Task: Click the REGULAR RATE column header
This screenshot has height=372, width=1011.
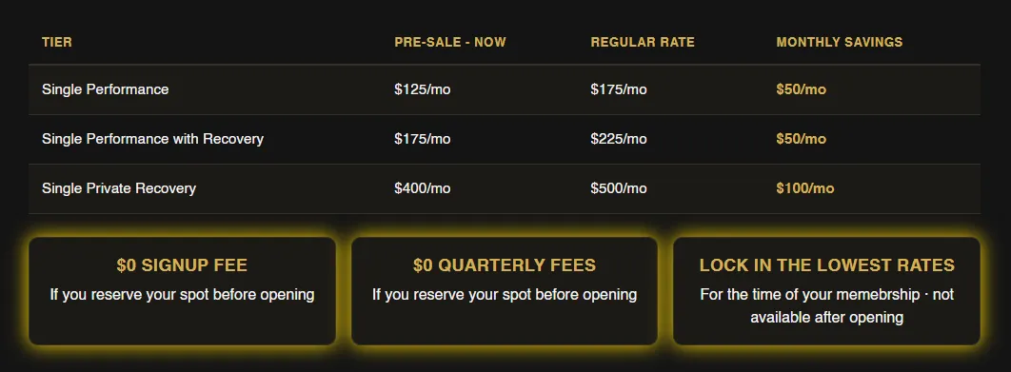Action: (x=643, y=43)
